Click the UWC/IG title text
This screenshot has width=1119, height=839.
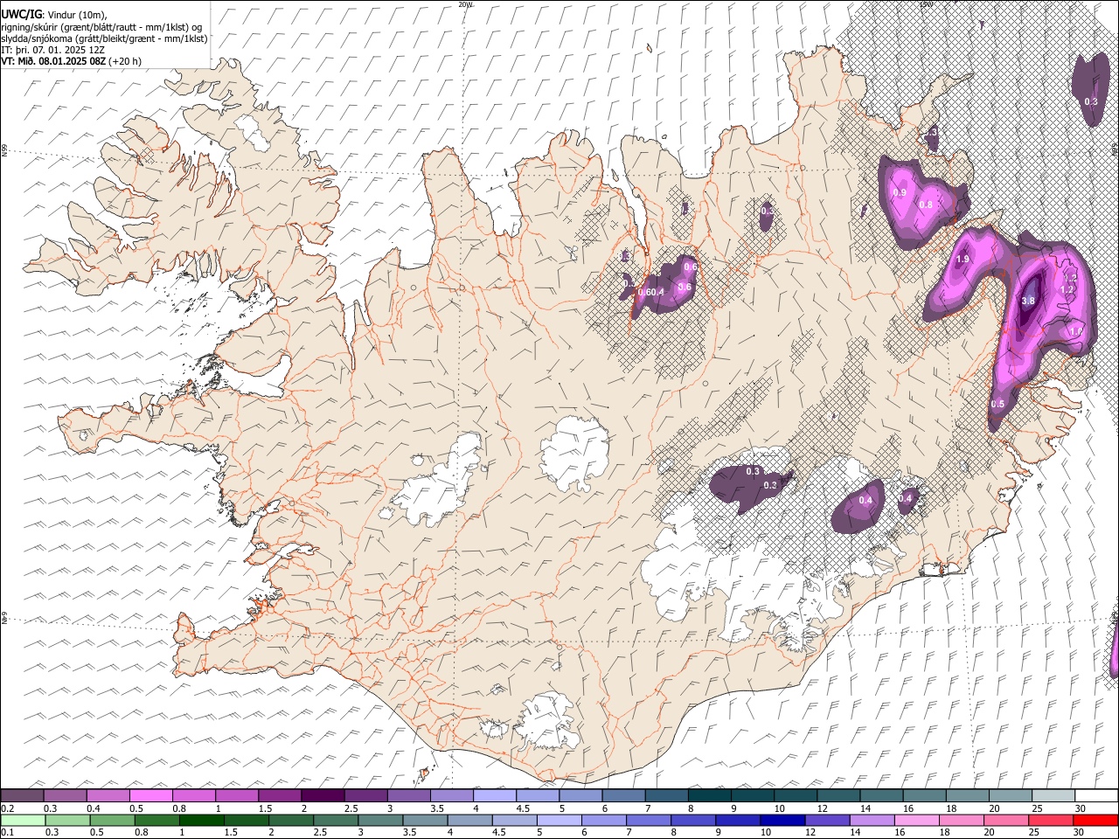pos(22,14)
